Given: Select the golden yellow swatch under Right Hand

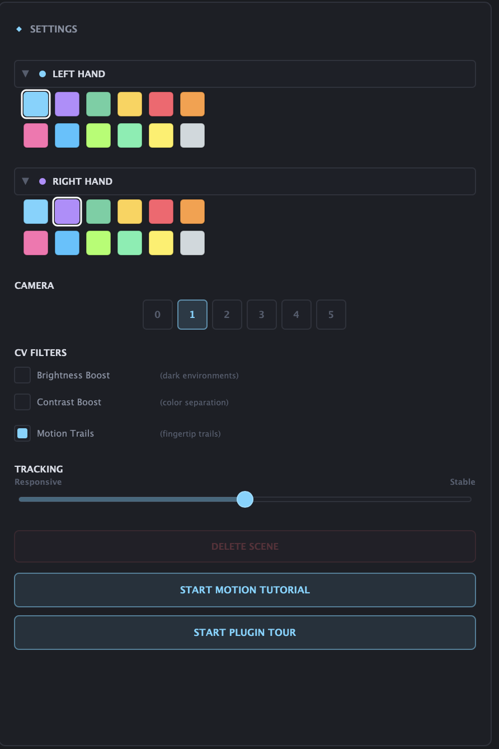Looking at the screenshot, I should pyautogui.click(x=130, y=212).
